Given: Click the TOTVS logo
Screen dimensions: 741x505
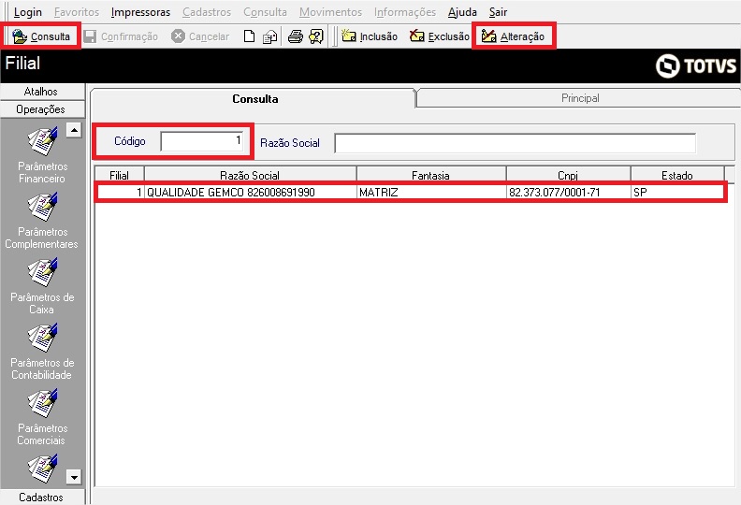Looking at the screenshot, I should (696, 65).
